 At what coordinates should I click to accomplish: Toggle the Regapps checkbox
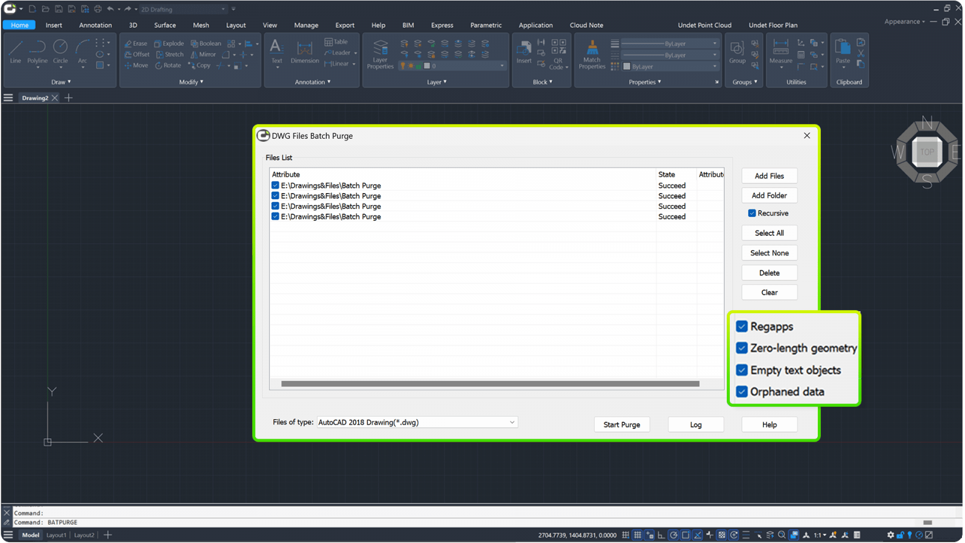[742, 326]
